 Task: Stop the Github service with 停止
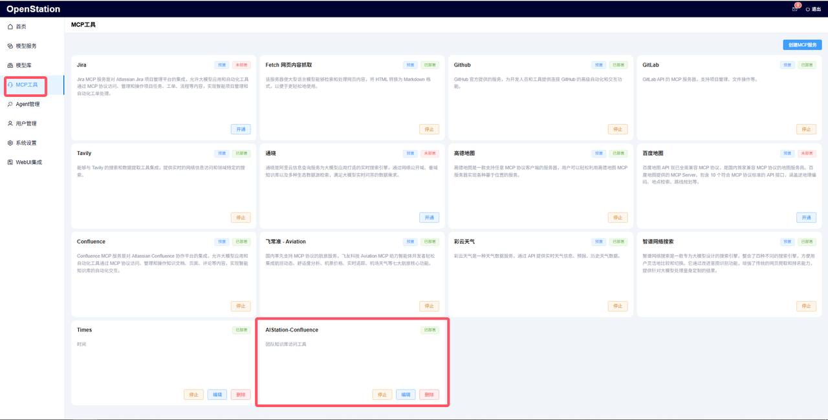(618, 129)
